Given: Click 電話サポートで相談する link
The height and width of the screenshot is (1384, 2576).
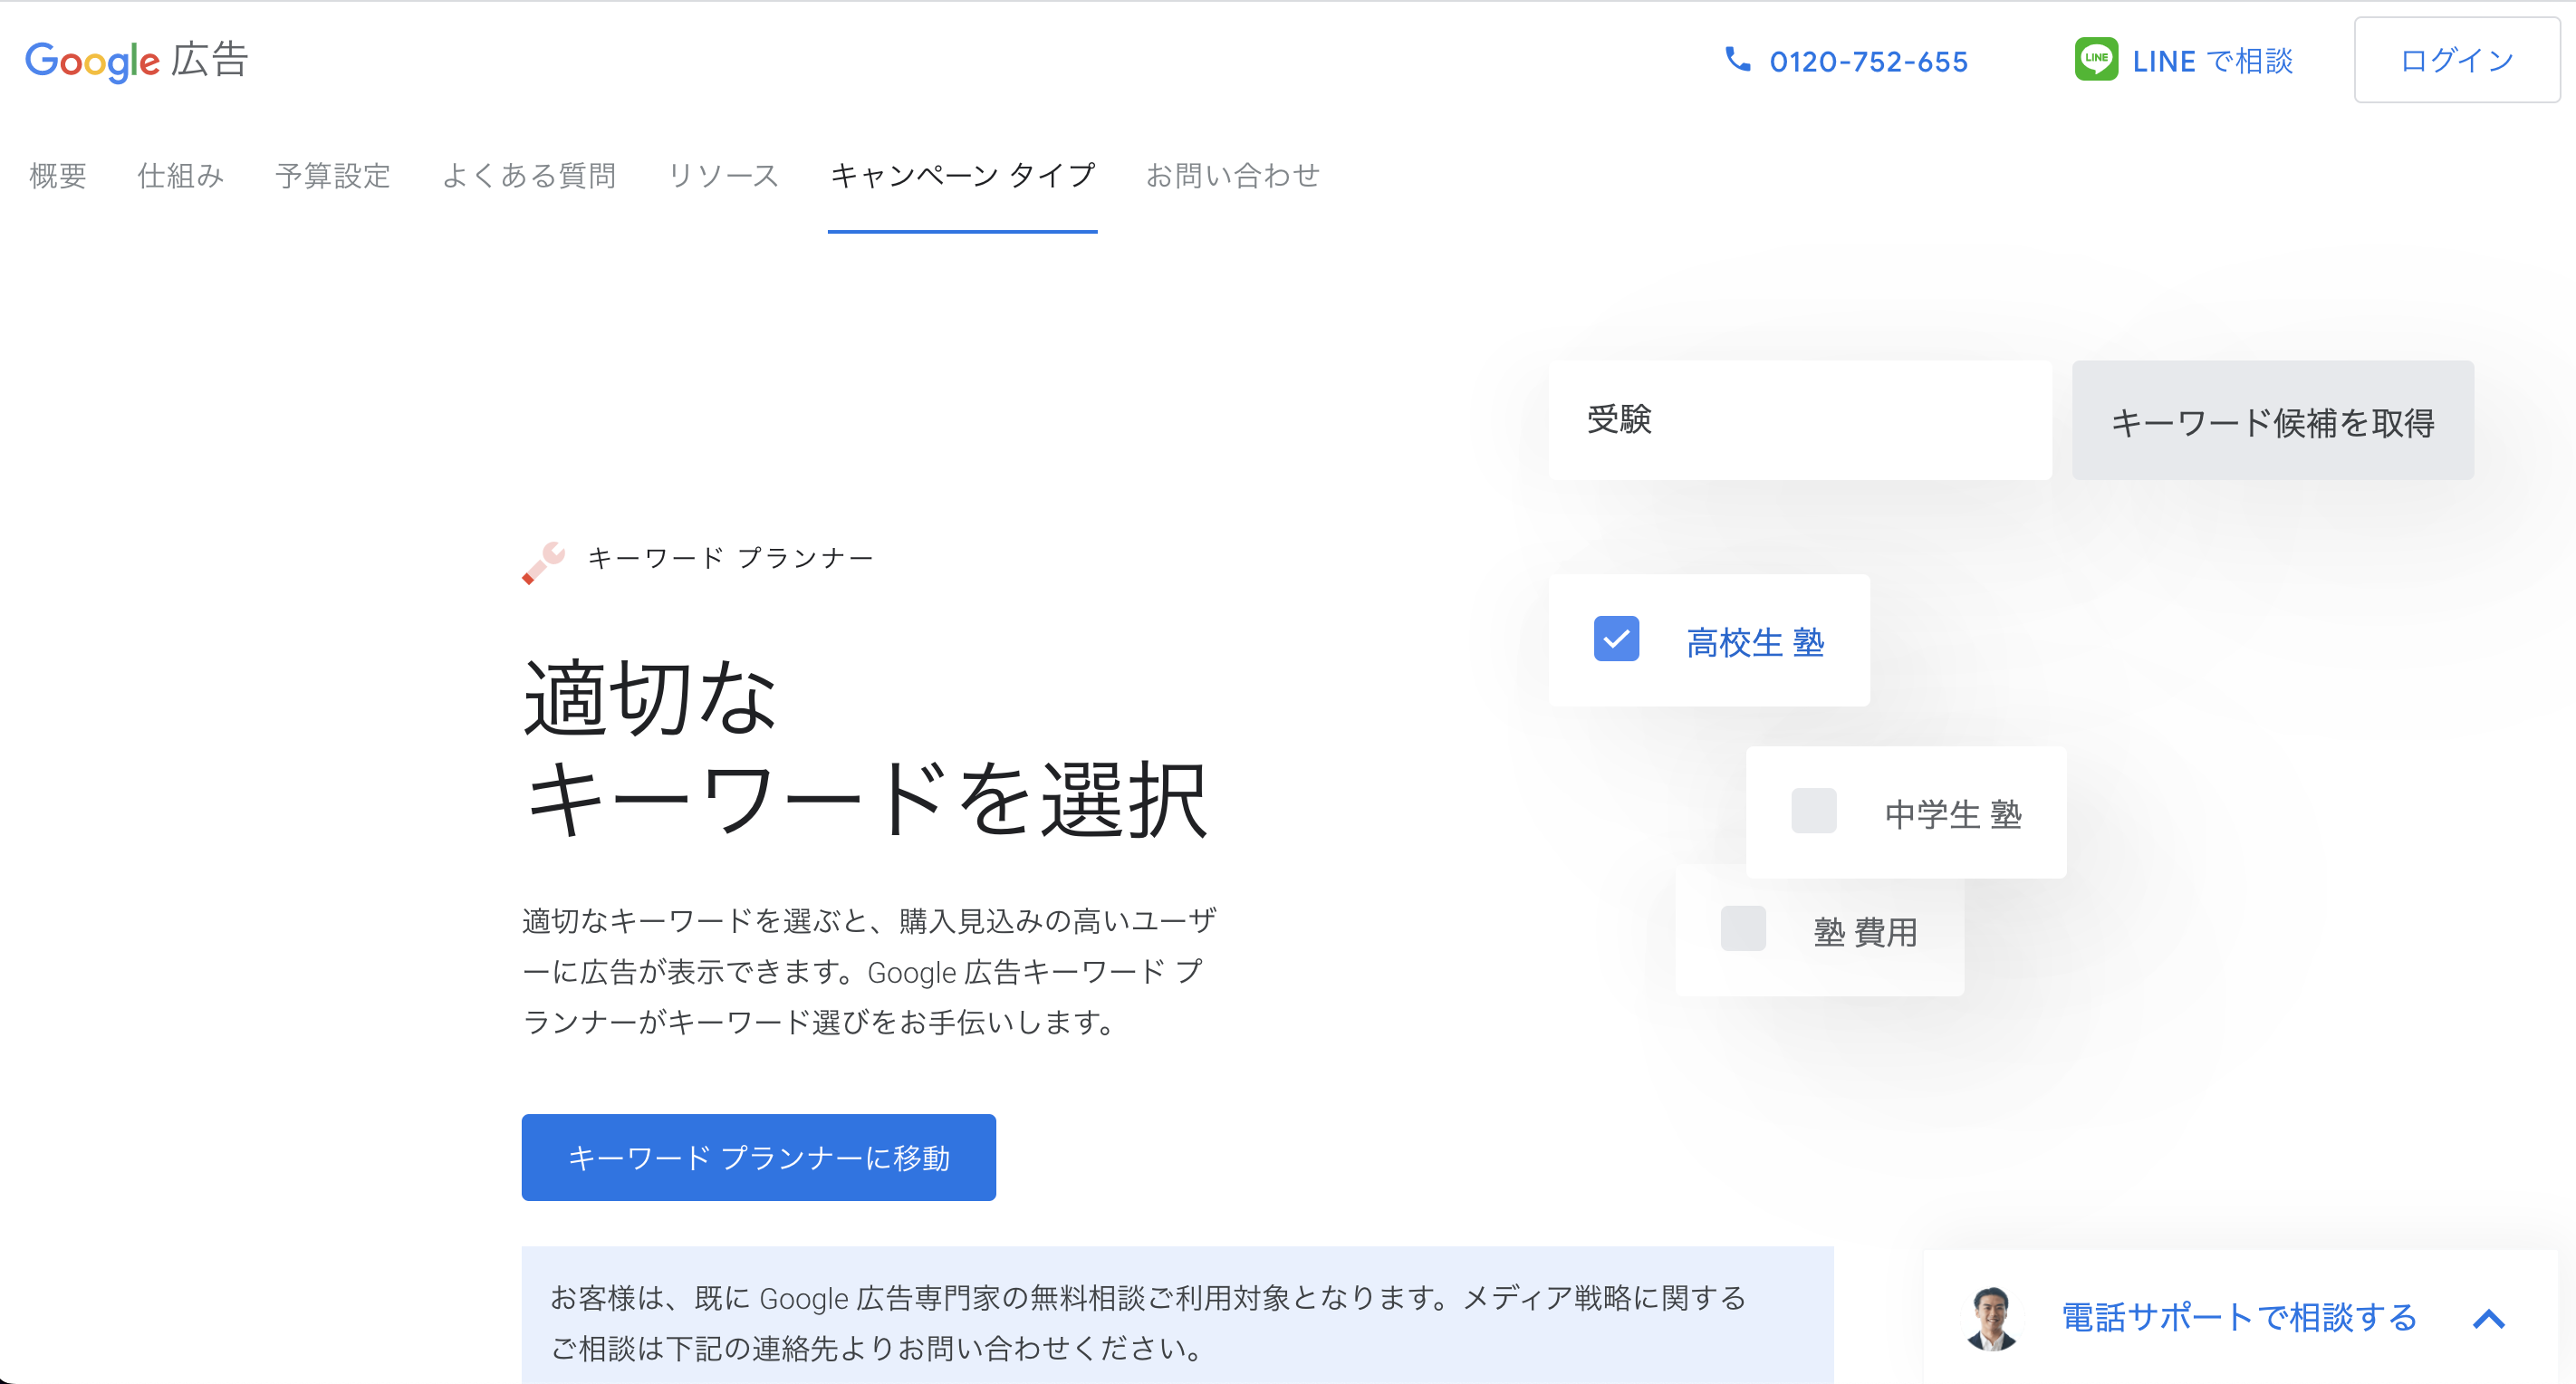Looking at the screenshot, I should [x=2239, y=1318].
